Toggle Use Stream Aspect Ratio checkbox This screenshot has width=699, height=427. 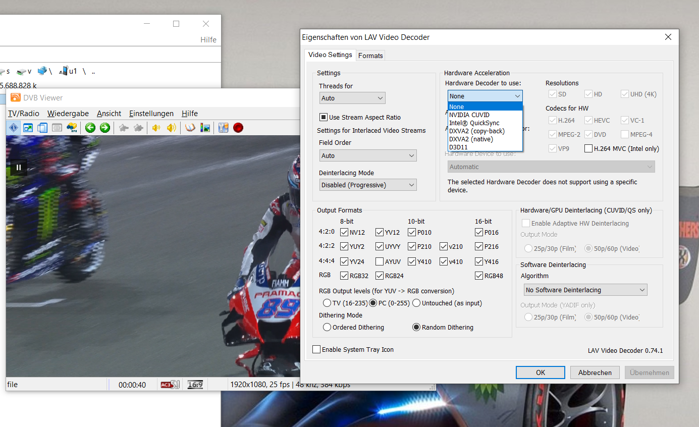(324, 117)
